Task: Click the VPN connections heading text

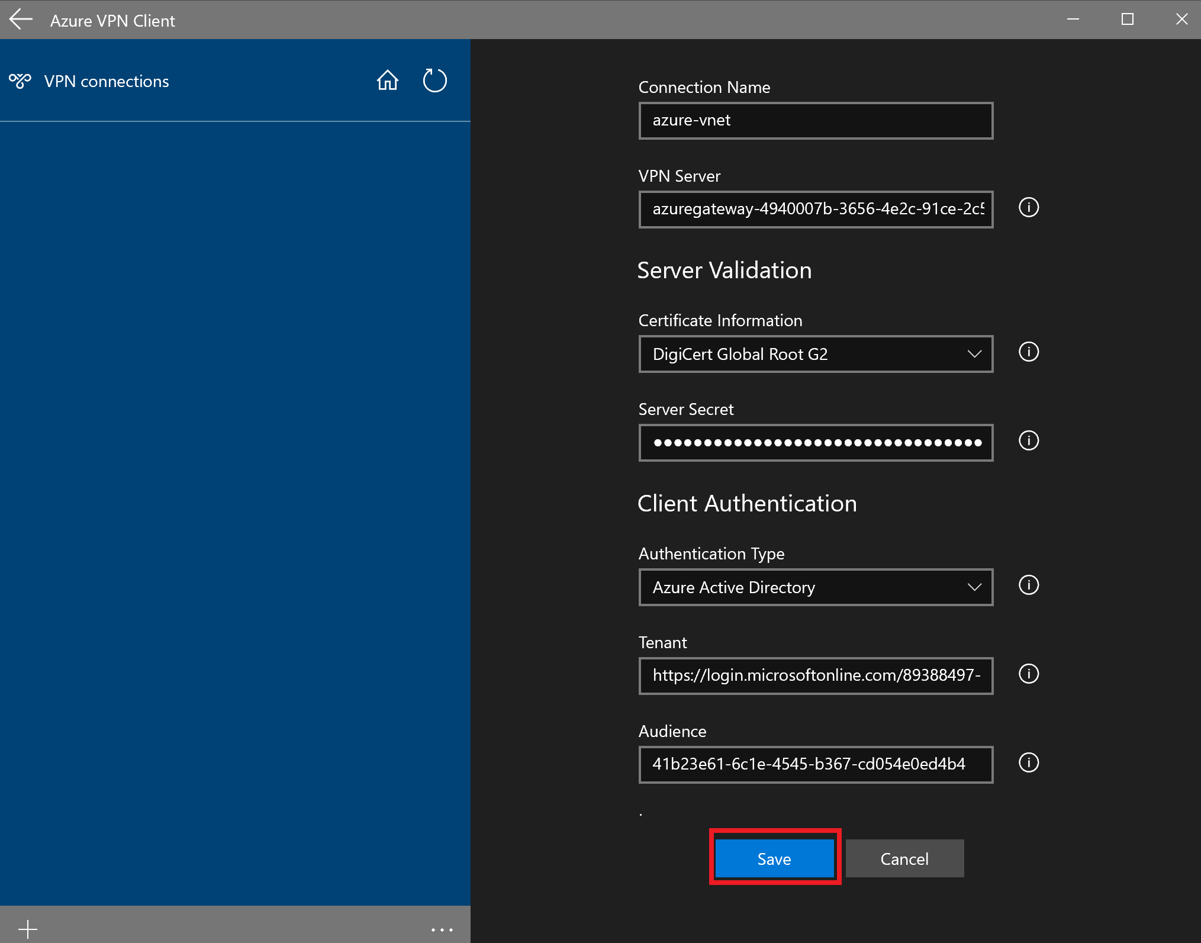Action: (107, 81)
